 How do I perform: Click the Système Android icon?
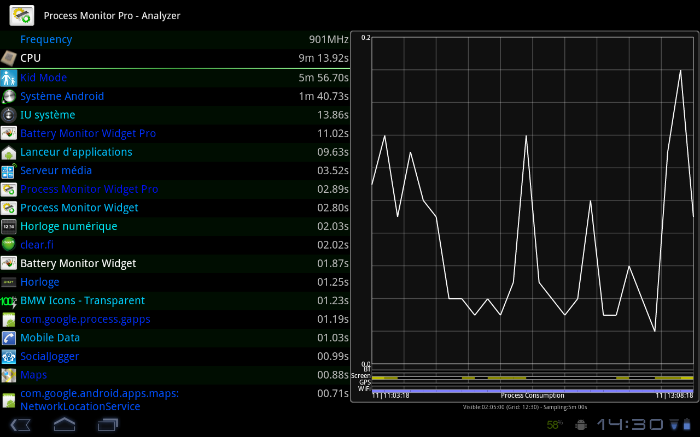coord(9,97)
